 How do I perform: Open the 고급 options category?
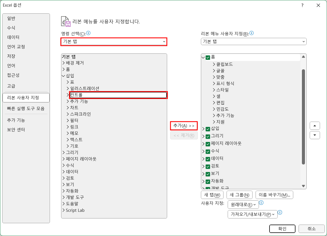tap(26, 86)
